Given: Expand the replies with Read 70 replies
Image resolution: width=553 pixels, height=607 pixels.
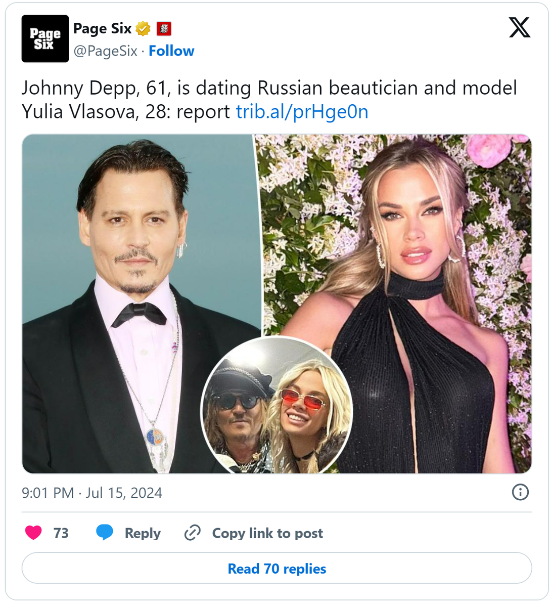Looking at the screenshot, I should pyautogui.click(x=276, y=569).
